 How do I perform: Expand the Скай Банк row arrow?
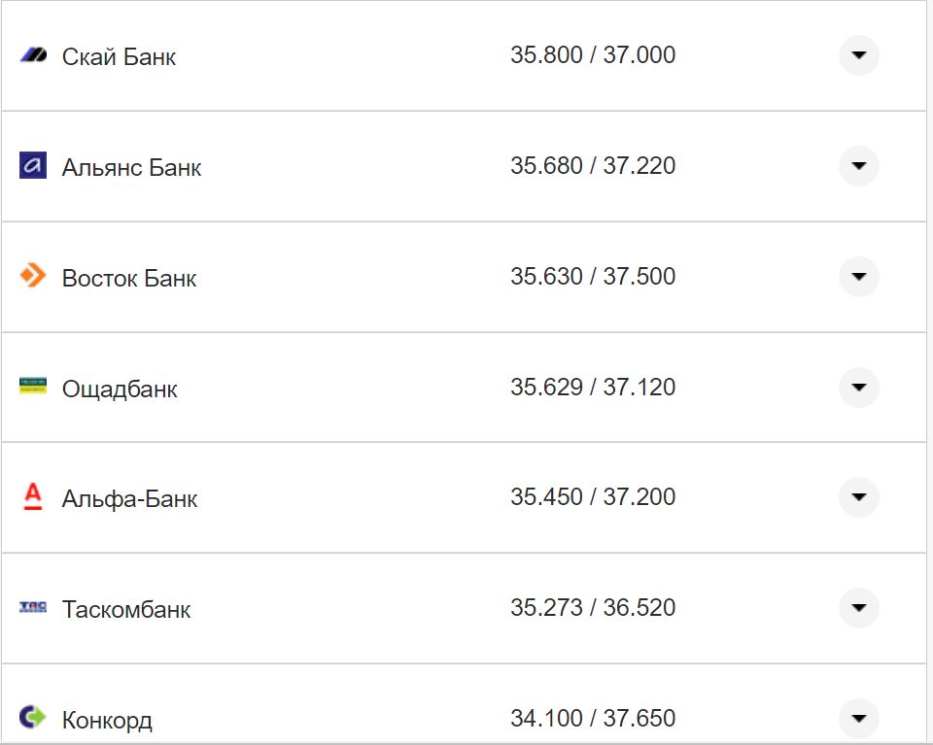(x=858, y=55)
